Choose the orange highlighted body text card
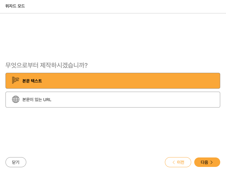This screenshot has width=226, height=173. [x=113, y=81]
